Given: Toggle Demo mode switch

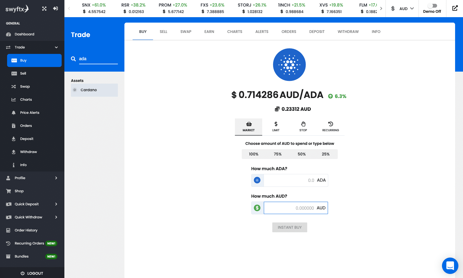Looking at the screenshot, I should 432,5.
